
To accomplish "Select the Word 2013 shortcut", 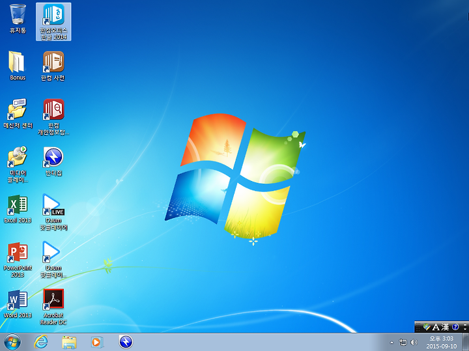I will point(18,303).
